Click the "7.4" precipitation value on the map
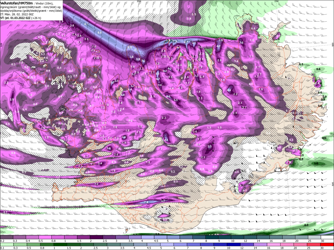Image resolution: width=334 pixels, height=250 pixels. [x=146, y=202]
